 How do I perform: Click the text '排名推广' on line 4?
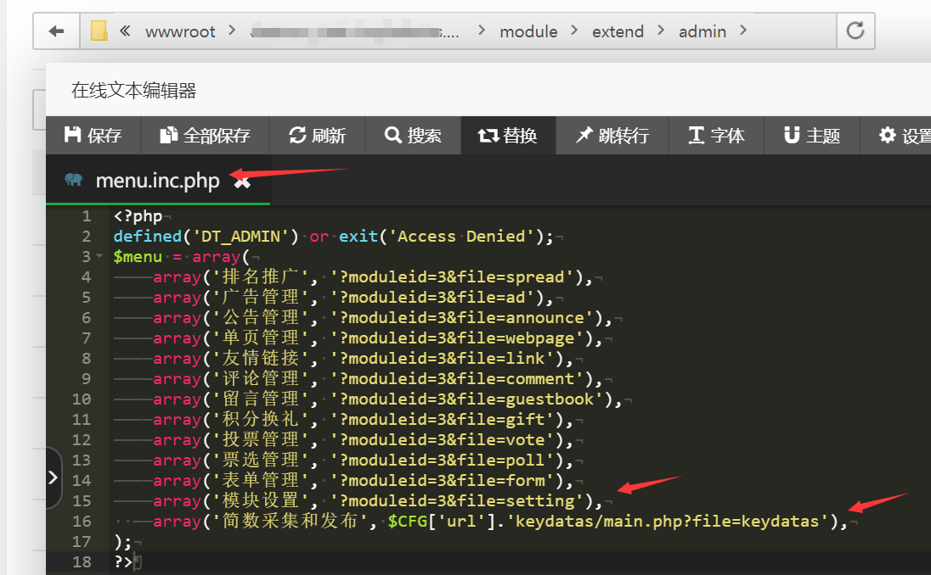coord(260,276)
